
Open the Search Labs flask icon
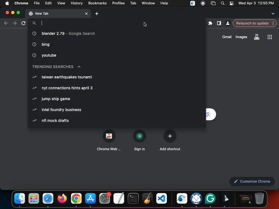[257, 37]
